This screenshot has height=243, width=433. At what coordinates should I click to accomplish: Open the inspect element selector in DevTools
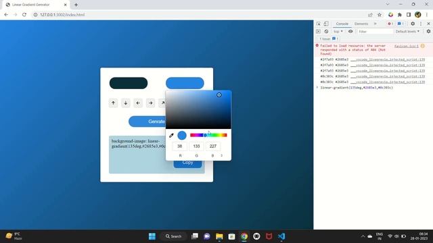click(x=319, y=24)
